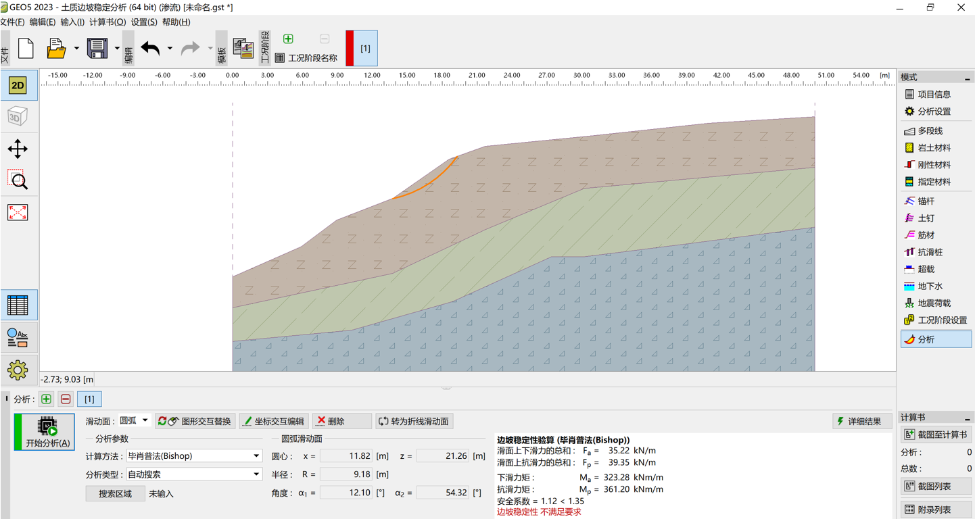975x519 pixels.
Task: Click the greyed redo arrow icon
Action: tap(191, 48)
